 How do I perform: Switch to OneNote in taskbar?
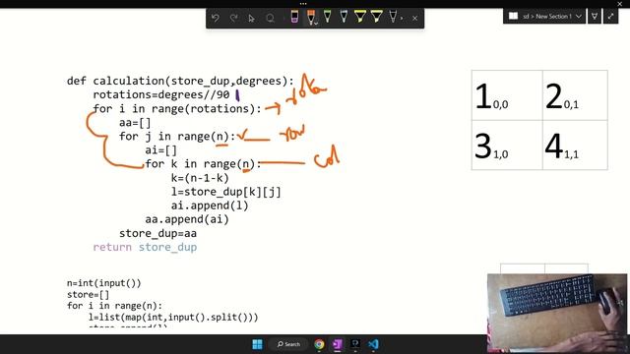(x=338, y=344)
